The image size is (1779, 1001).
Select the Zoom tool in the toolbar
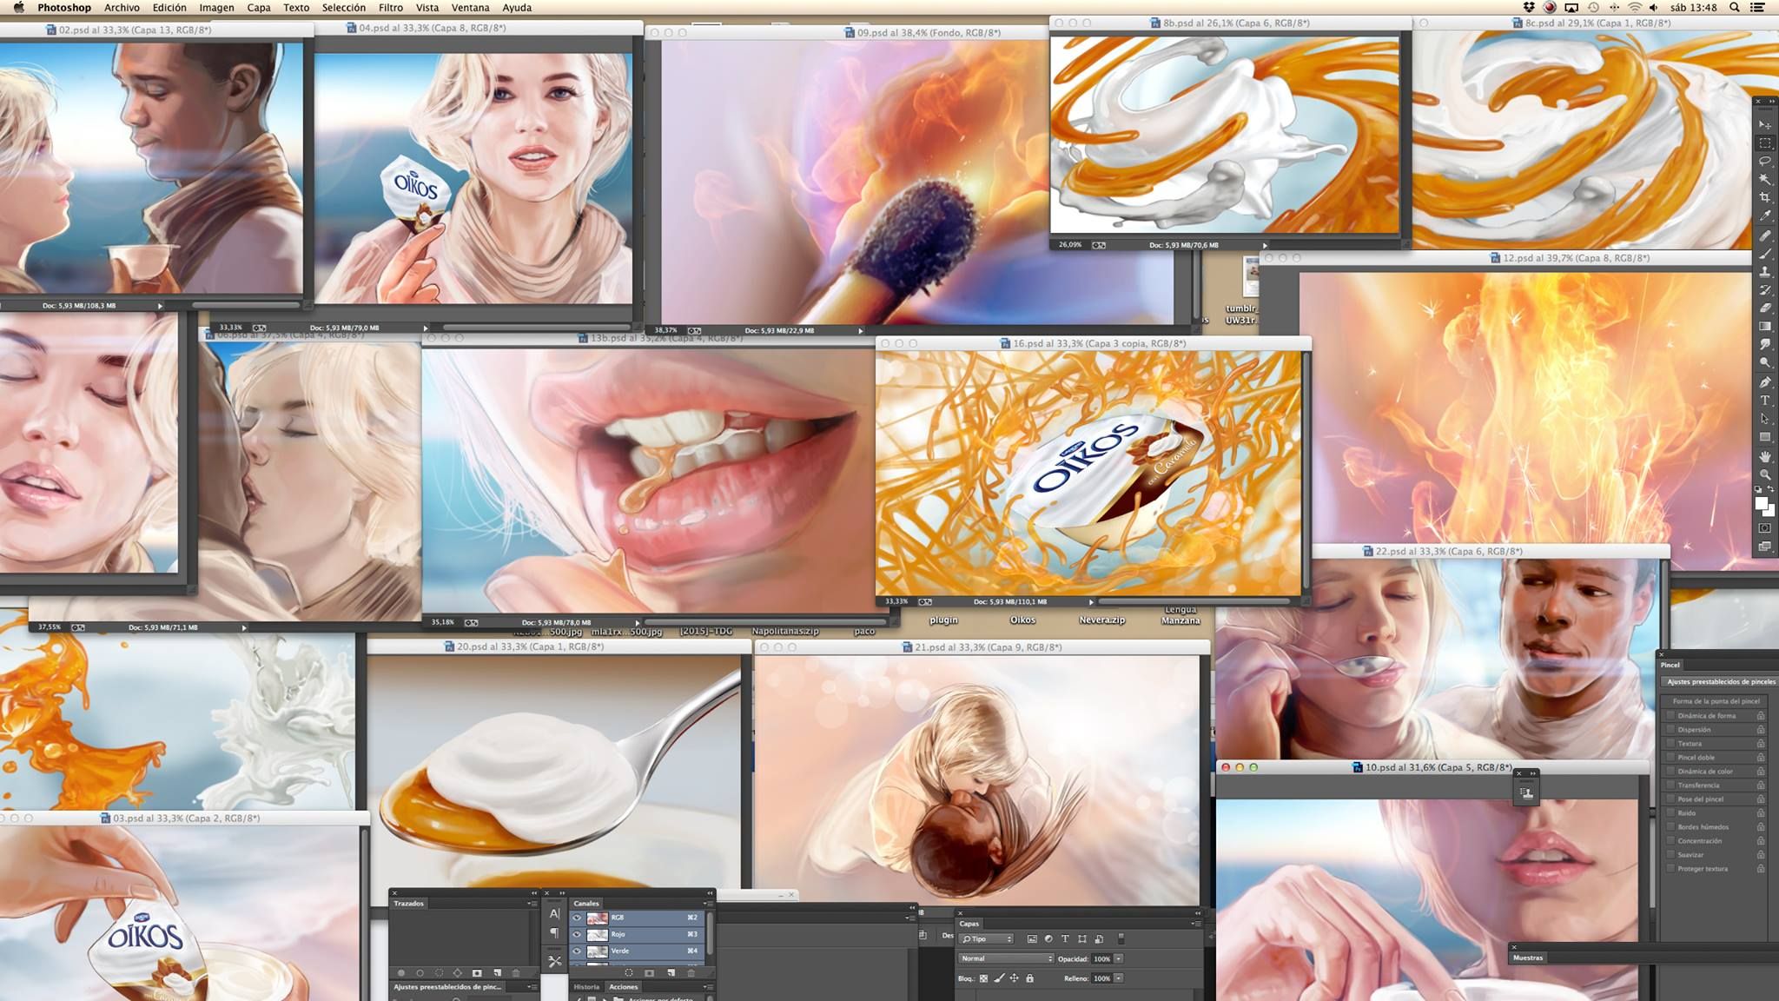point(1765,474)
